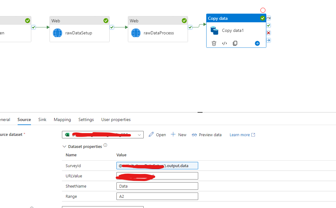Click the New dataset button
Viewport: 336px width, 208px height.
tap(179, 135)
